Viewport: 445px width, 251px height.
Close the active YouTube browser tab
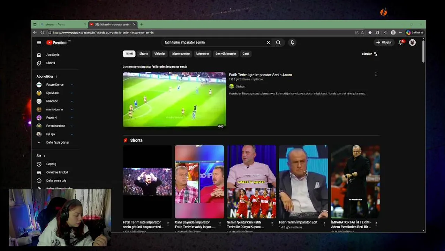pyautogui.click(x=134, y=24)
